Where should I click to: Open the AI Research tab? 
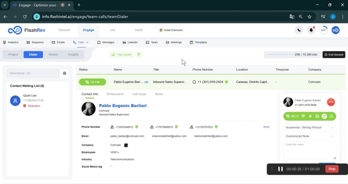point(115,94)
